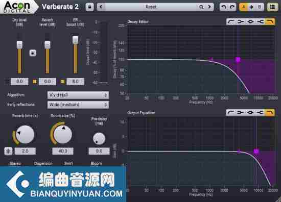Click the ER boost slider handle
Viewport: 281px width, 202px height.
click(75, 40)
